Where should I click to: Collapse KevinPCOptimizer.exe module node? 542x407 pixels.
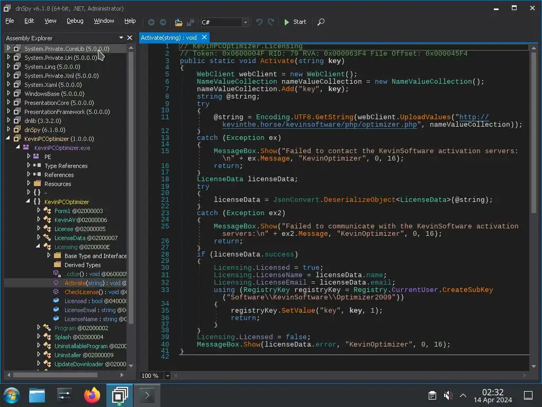pyautogui.click(x=18, y=147)
